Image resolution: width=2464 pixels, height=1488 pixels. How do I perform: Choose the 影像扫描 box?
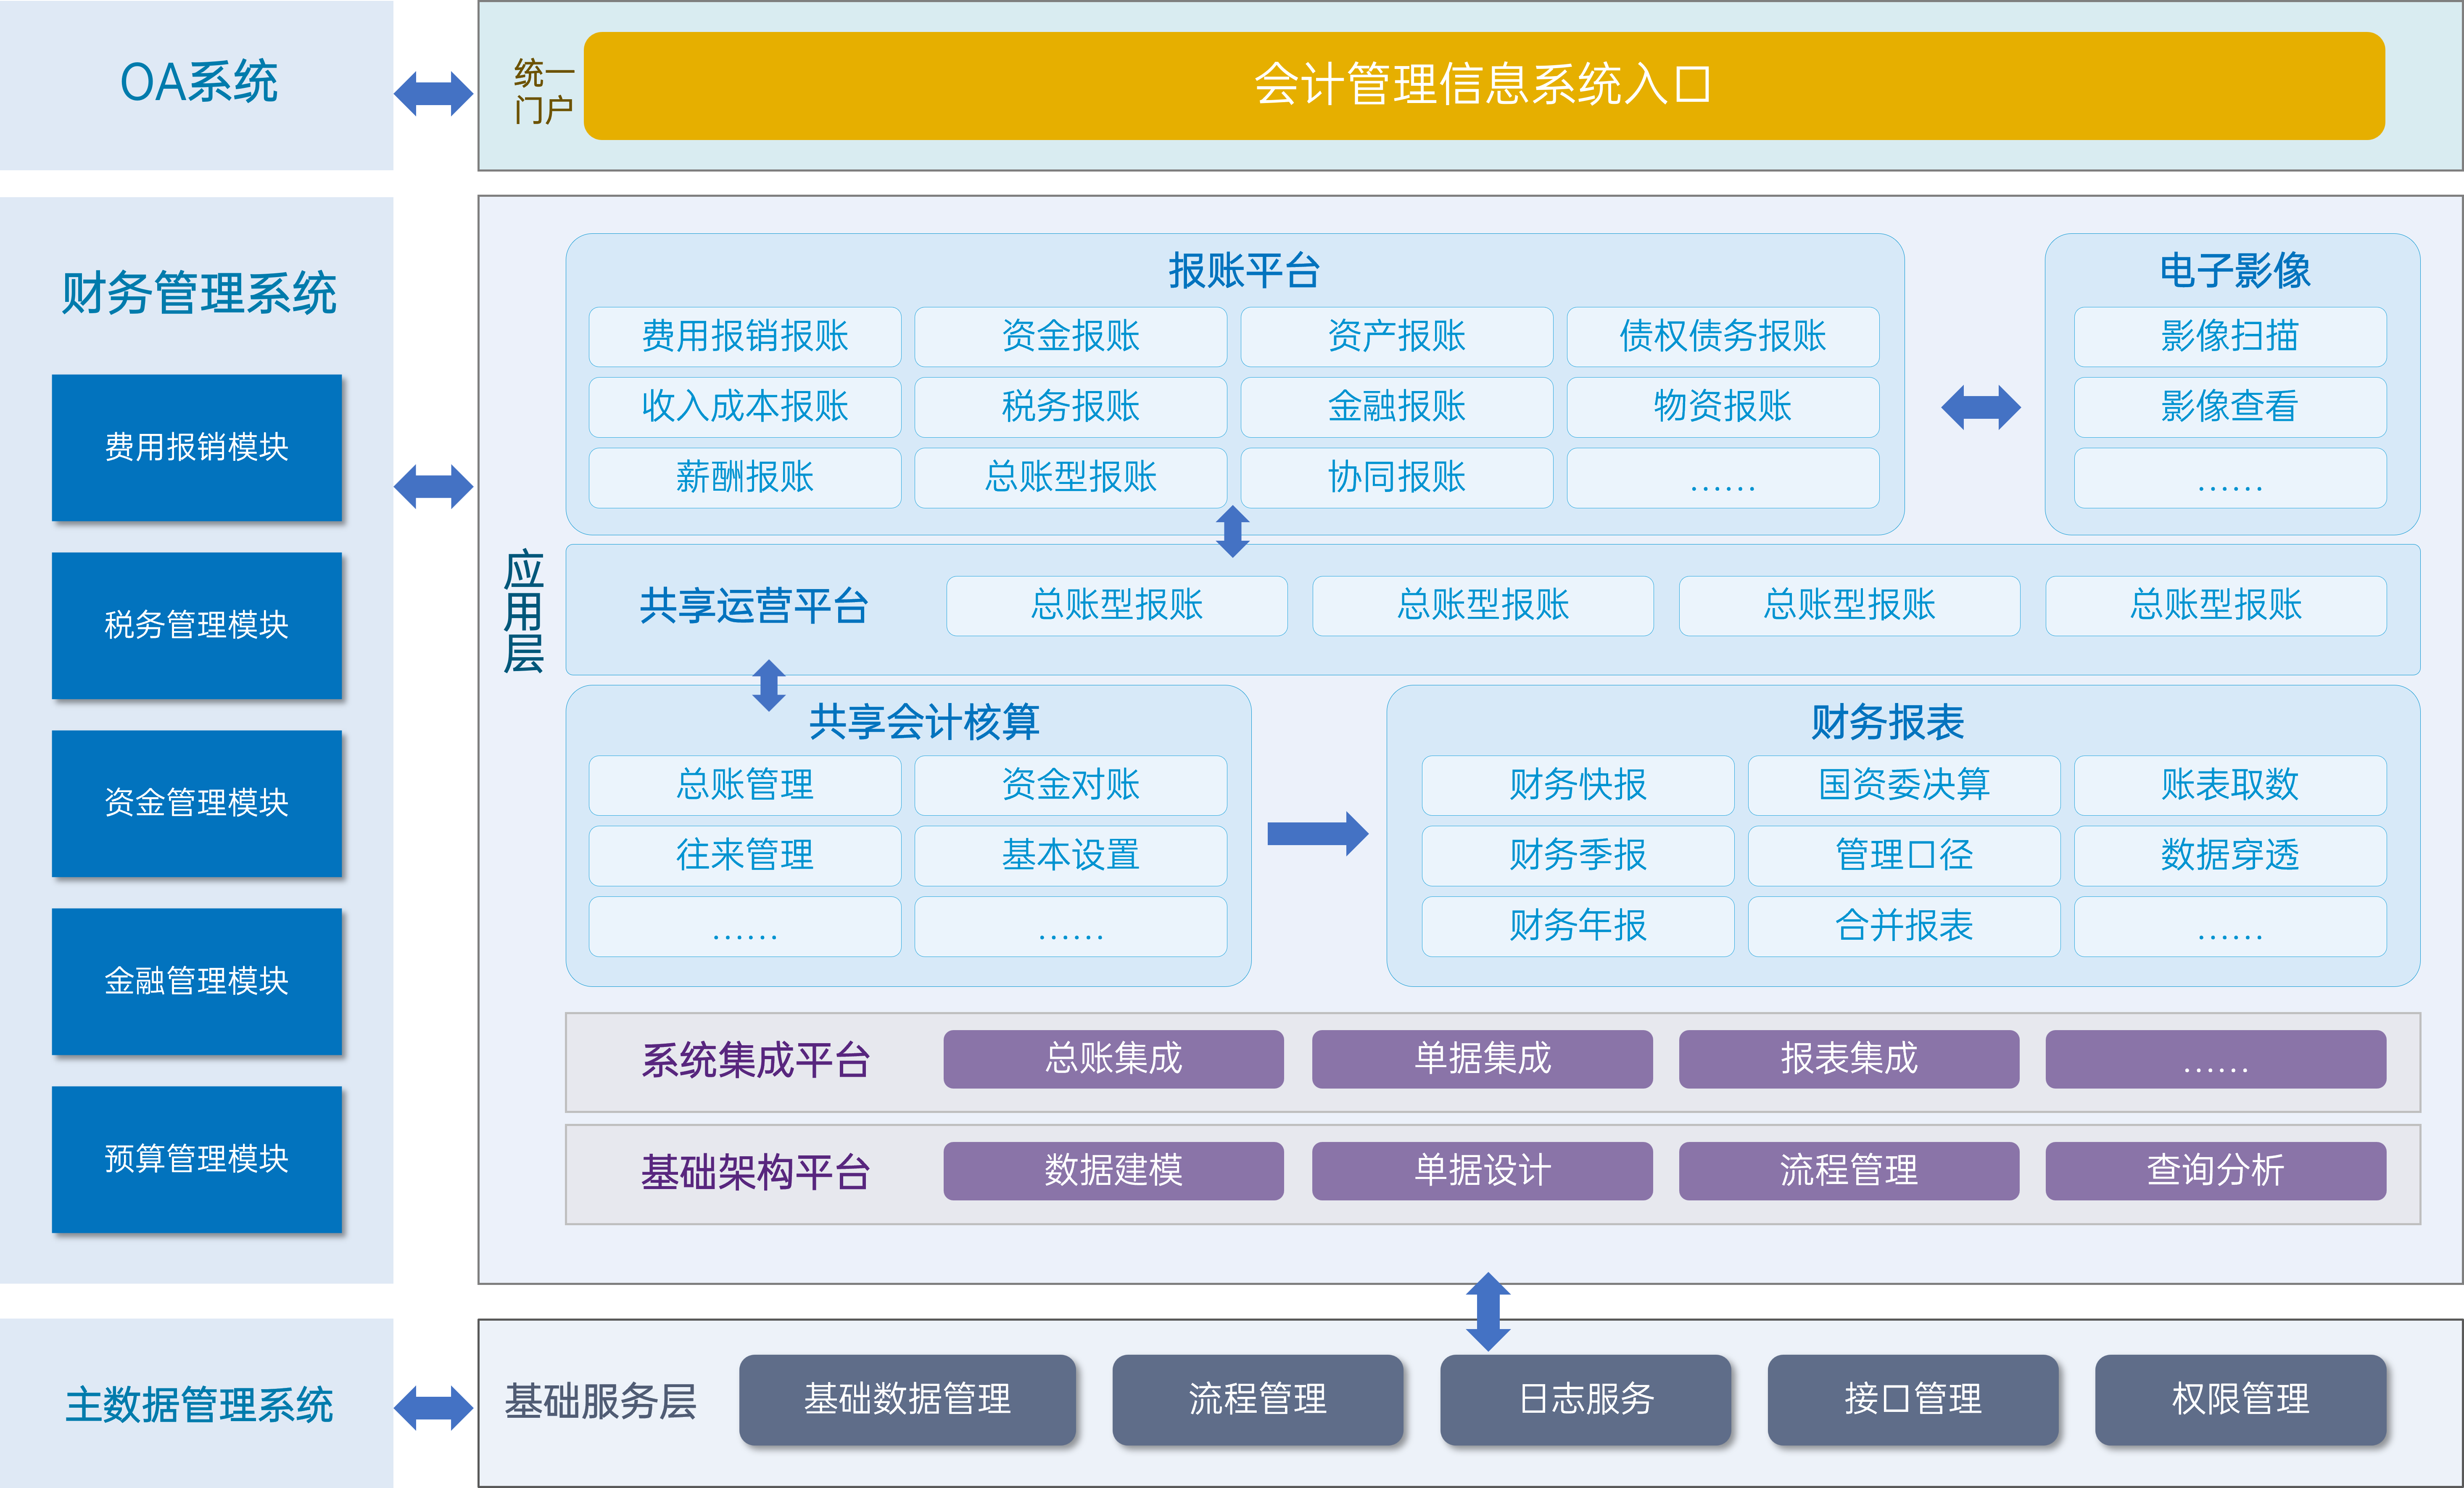pyautogui.click(x=2229, y=336)
